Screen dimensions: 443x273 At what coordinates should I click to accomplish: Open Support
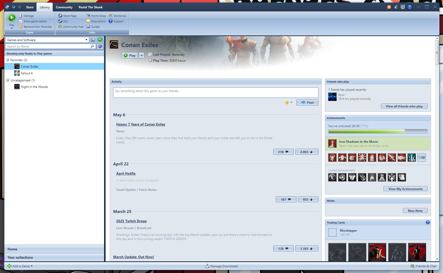click(x=116, y=21)
